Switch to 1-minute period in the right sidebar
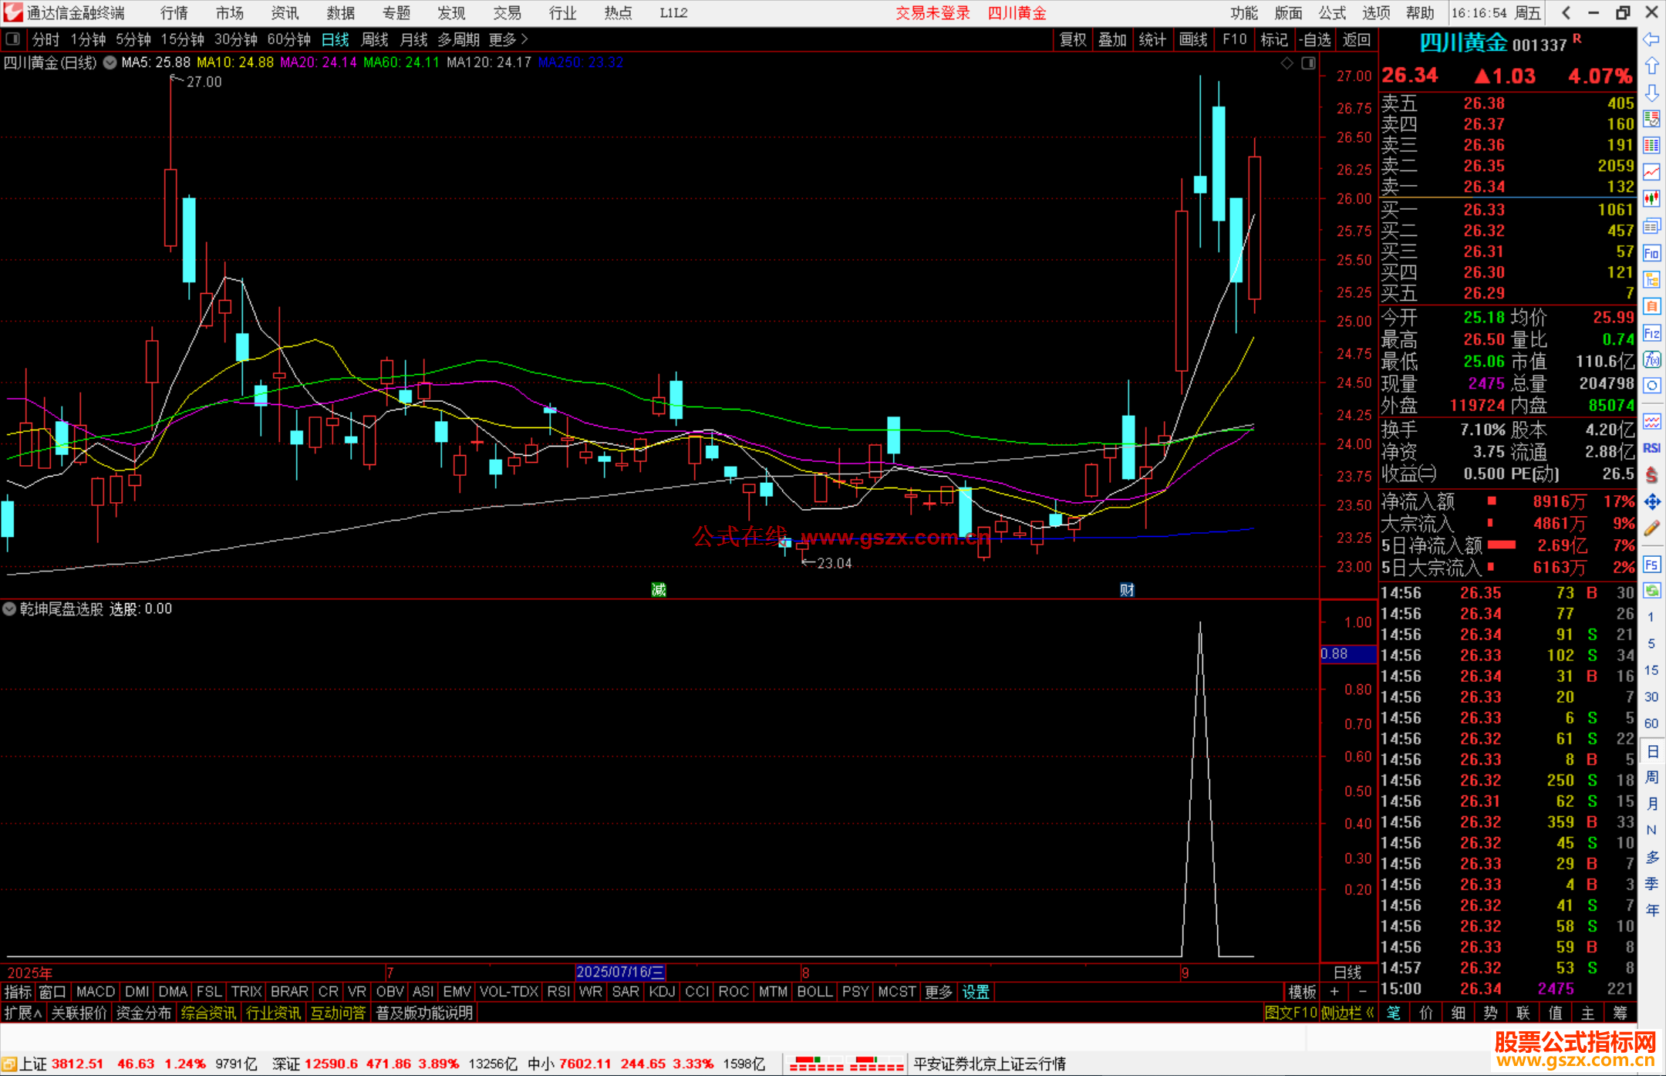This screenshot has height=1076, width=1666. click(x=1651, y=617)
